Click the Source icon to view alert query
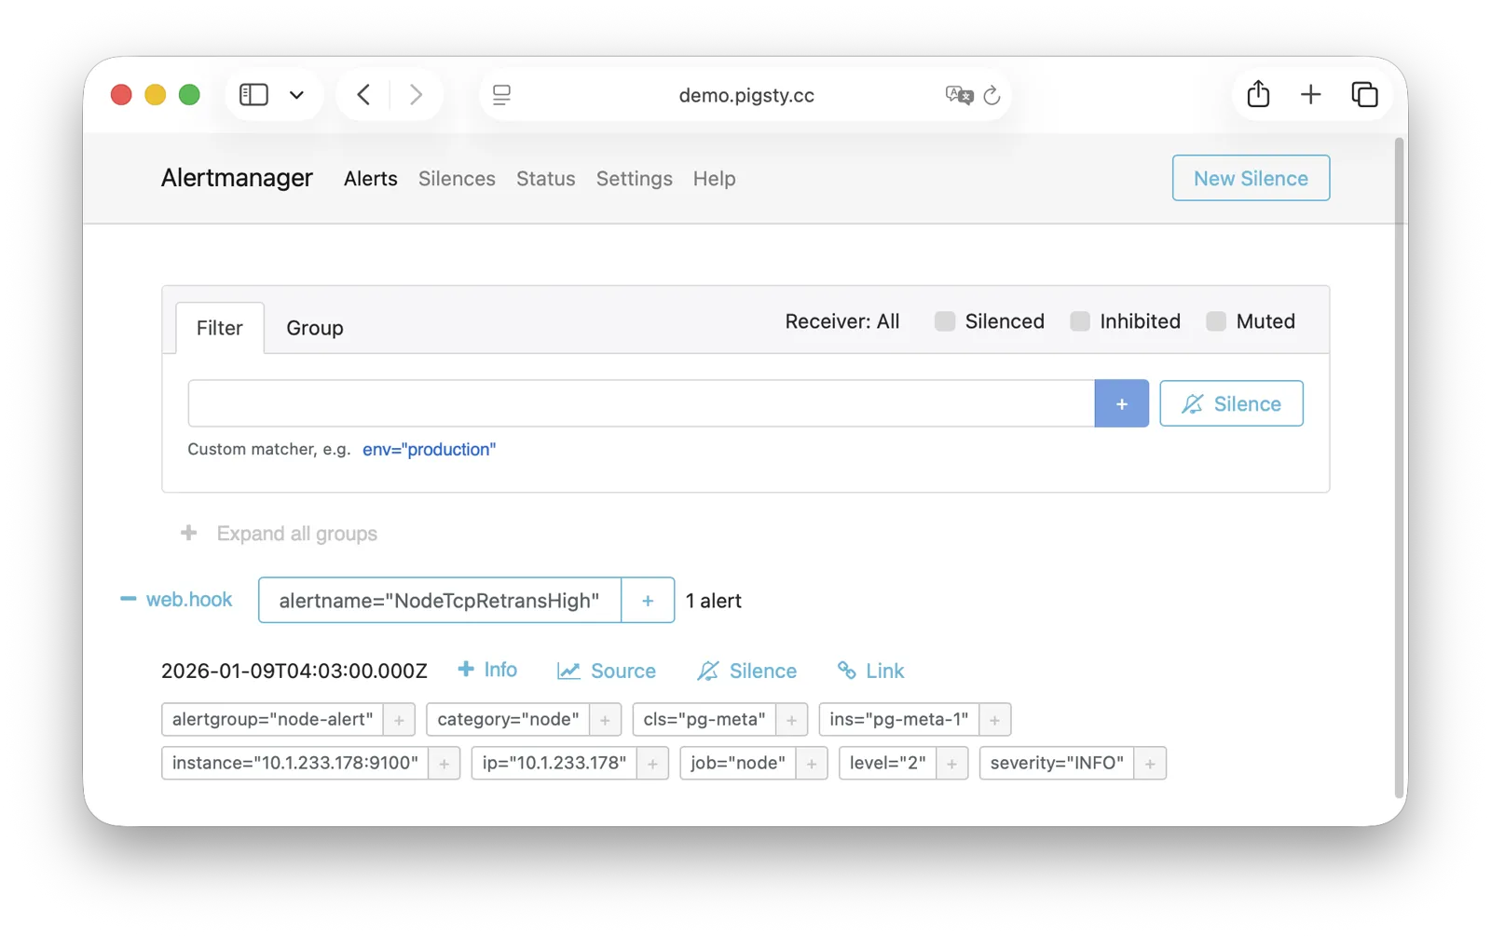This screenshot has width=1491, height=936. tap(607, 670)
